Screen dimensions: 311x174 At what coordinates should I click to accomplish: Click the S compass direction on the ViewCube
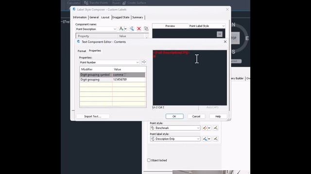click(x=233, y=52)
